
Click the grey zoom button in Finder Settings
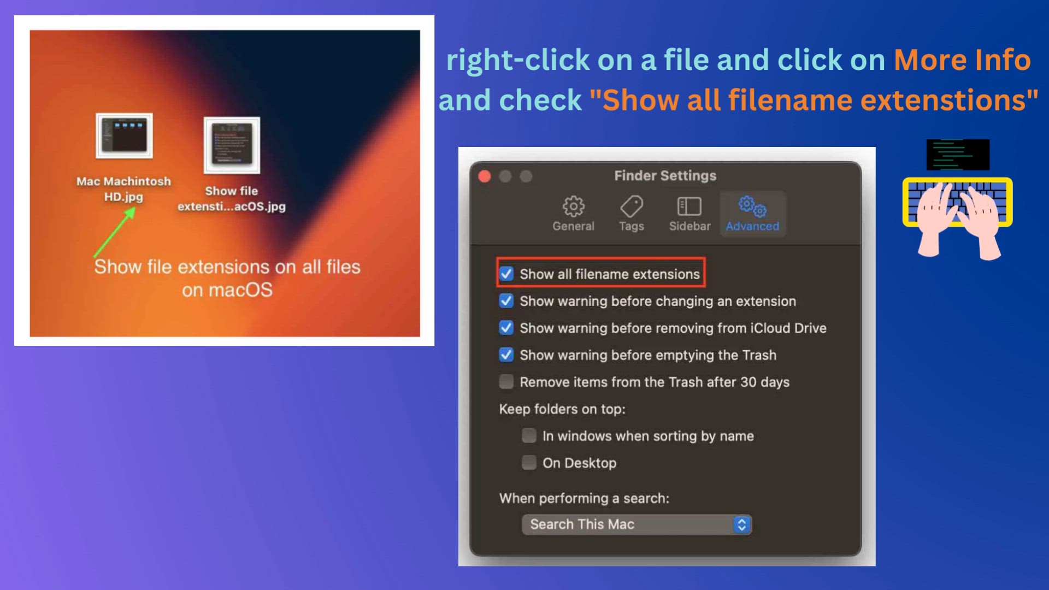tap(526, 176)
